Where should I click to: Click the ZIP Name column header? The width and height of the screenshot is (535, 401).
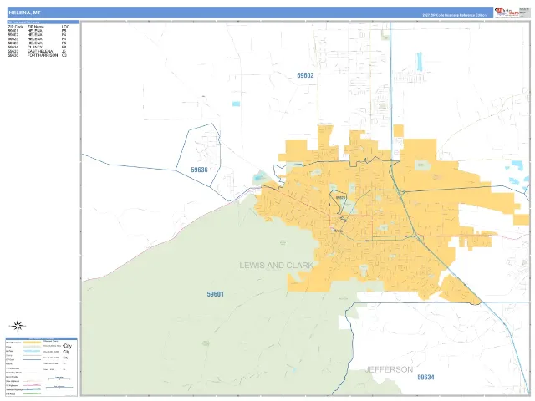(35, 27)
